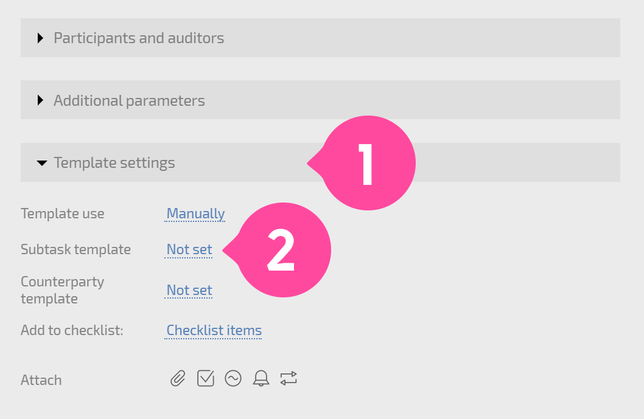Open the Checklist items link
The image size is (644, 419).
coord(214,330)
